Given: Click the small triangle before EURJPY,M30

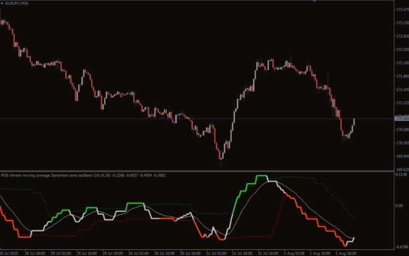Looking at the screenshot, I should coord(2,4).
